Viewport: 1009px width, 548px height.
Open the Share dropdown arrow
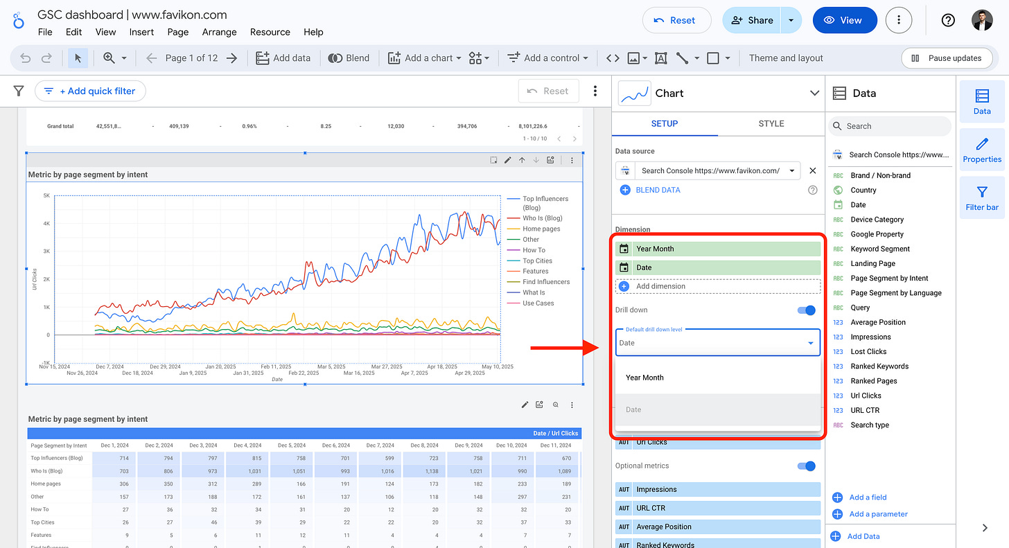(x=791, y=21)
